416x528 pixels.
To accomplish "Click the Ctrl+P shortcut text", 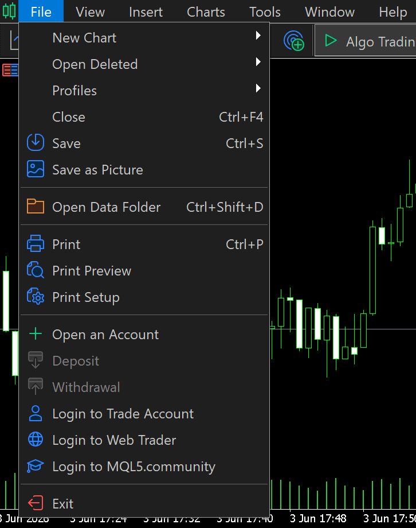I will (245, 244).
